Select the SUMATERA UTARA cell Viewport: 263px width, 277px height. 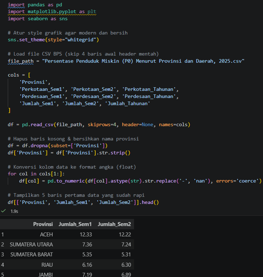31,244
